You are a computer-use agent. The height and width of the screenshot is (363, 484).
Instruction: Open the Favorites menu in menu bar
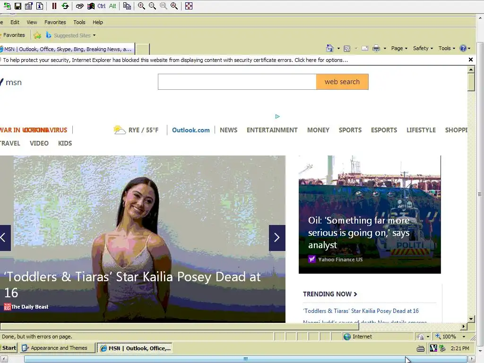coord(55,22)
